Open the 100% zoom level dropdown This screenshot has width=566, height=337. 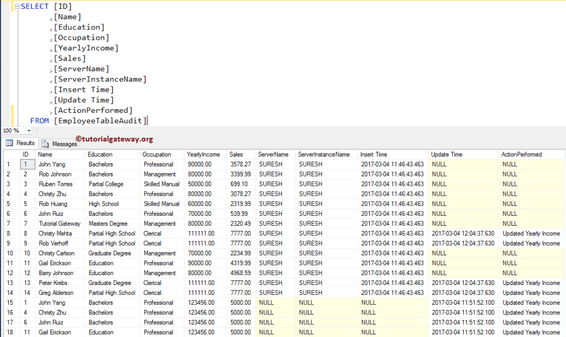[x=14, y=131]
